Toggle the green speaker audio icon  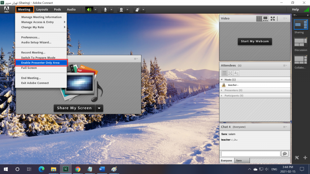[90, 9]
